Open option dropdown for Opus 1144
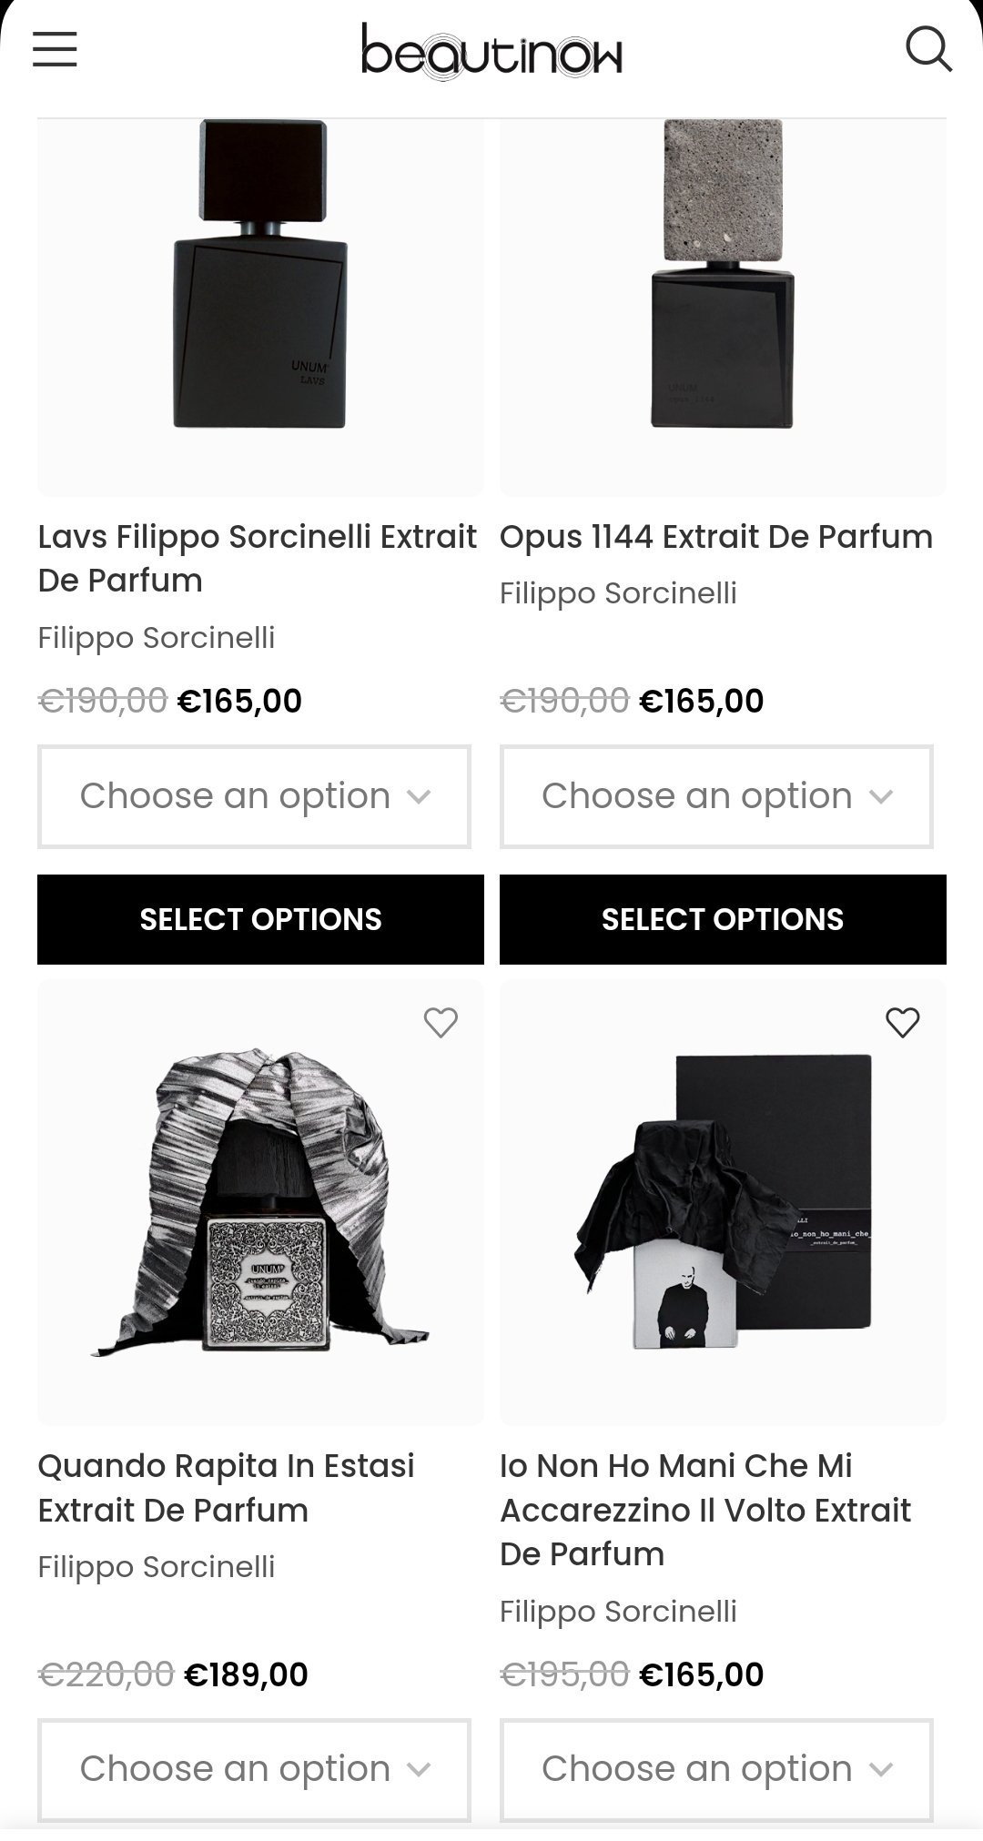 coord(716,796)
